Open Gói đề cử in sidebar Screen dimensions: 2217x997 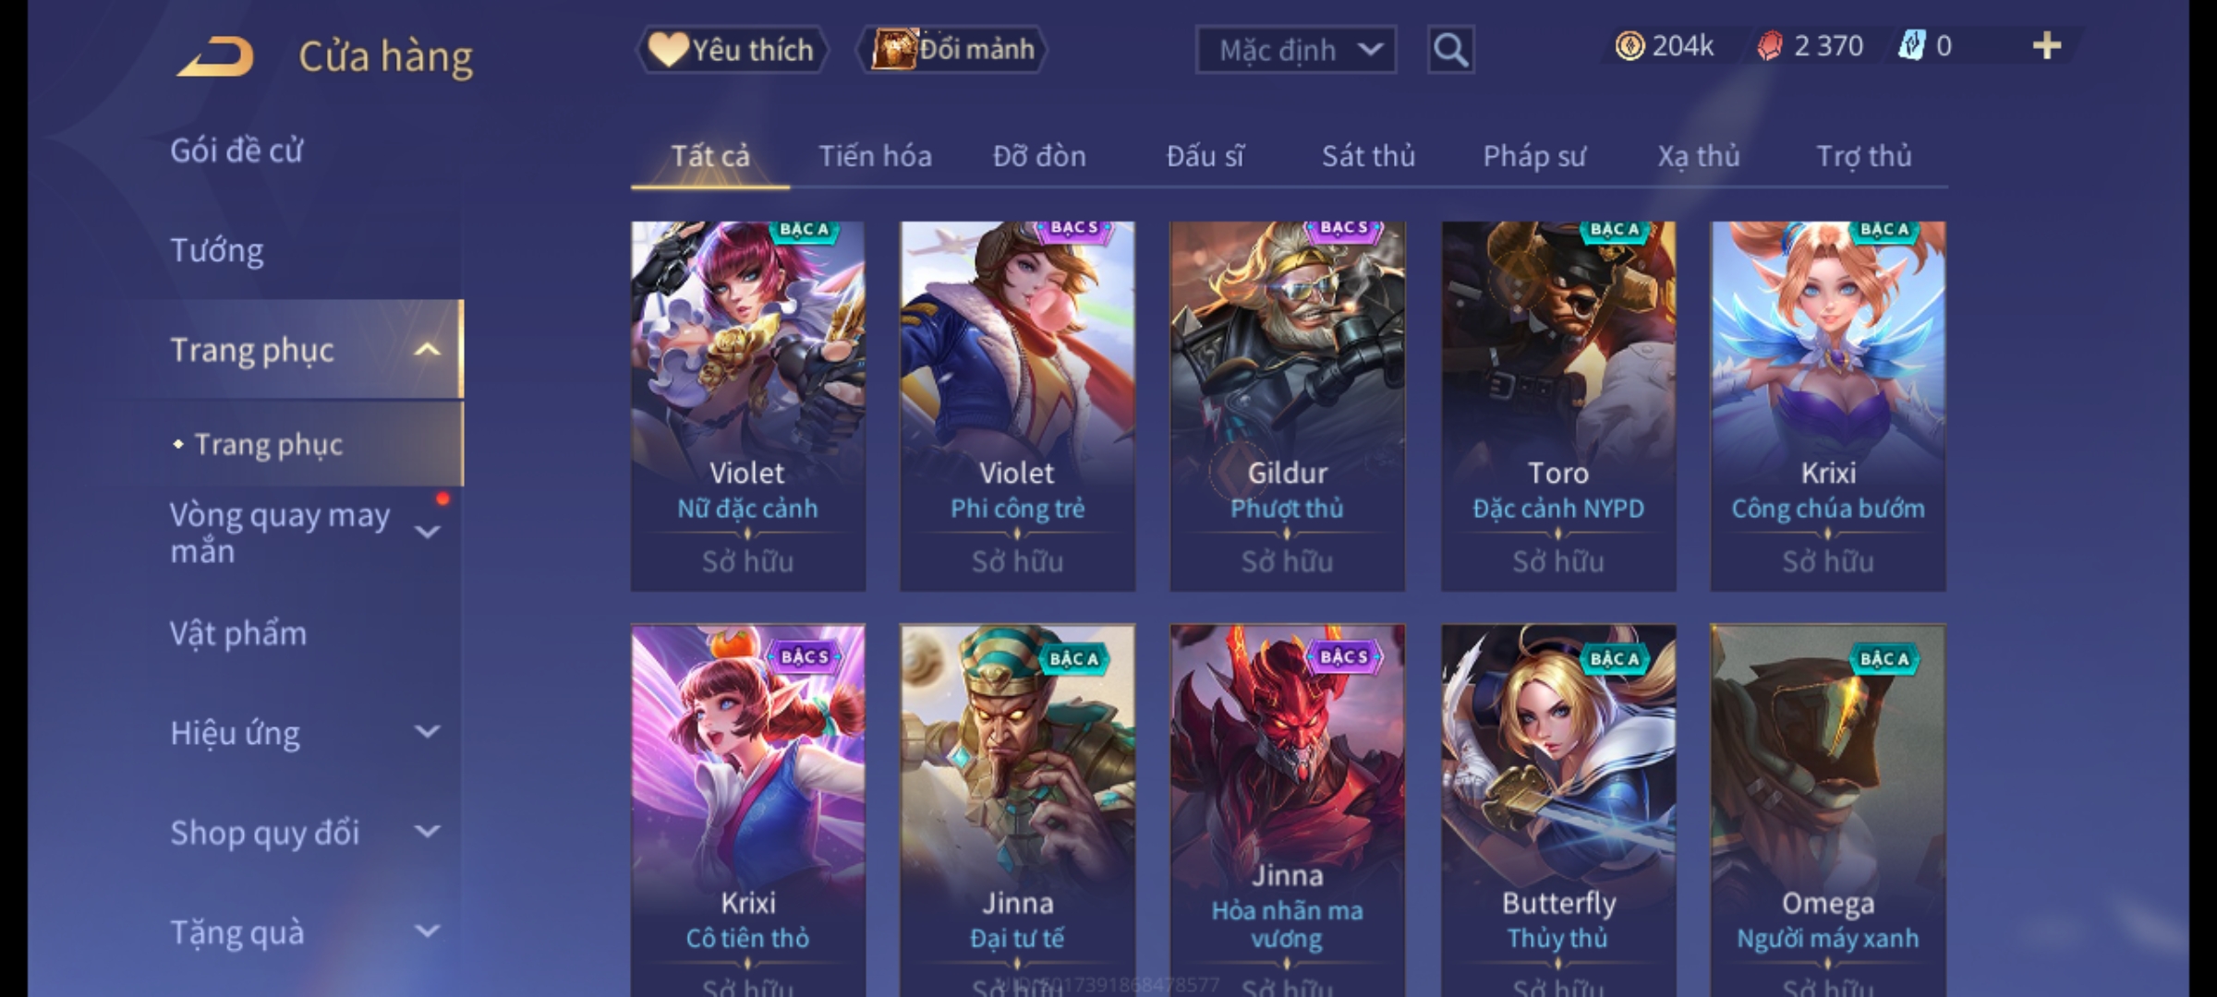point(236,150)
